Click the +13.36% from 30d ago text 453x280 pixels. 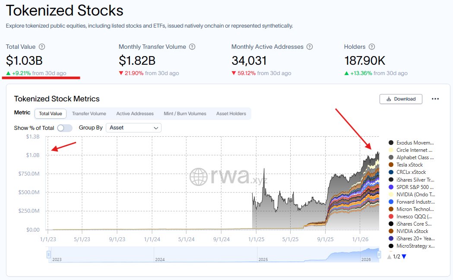click(x=379, y=73)
